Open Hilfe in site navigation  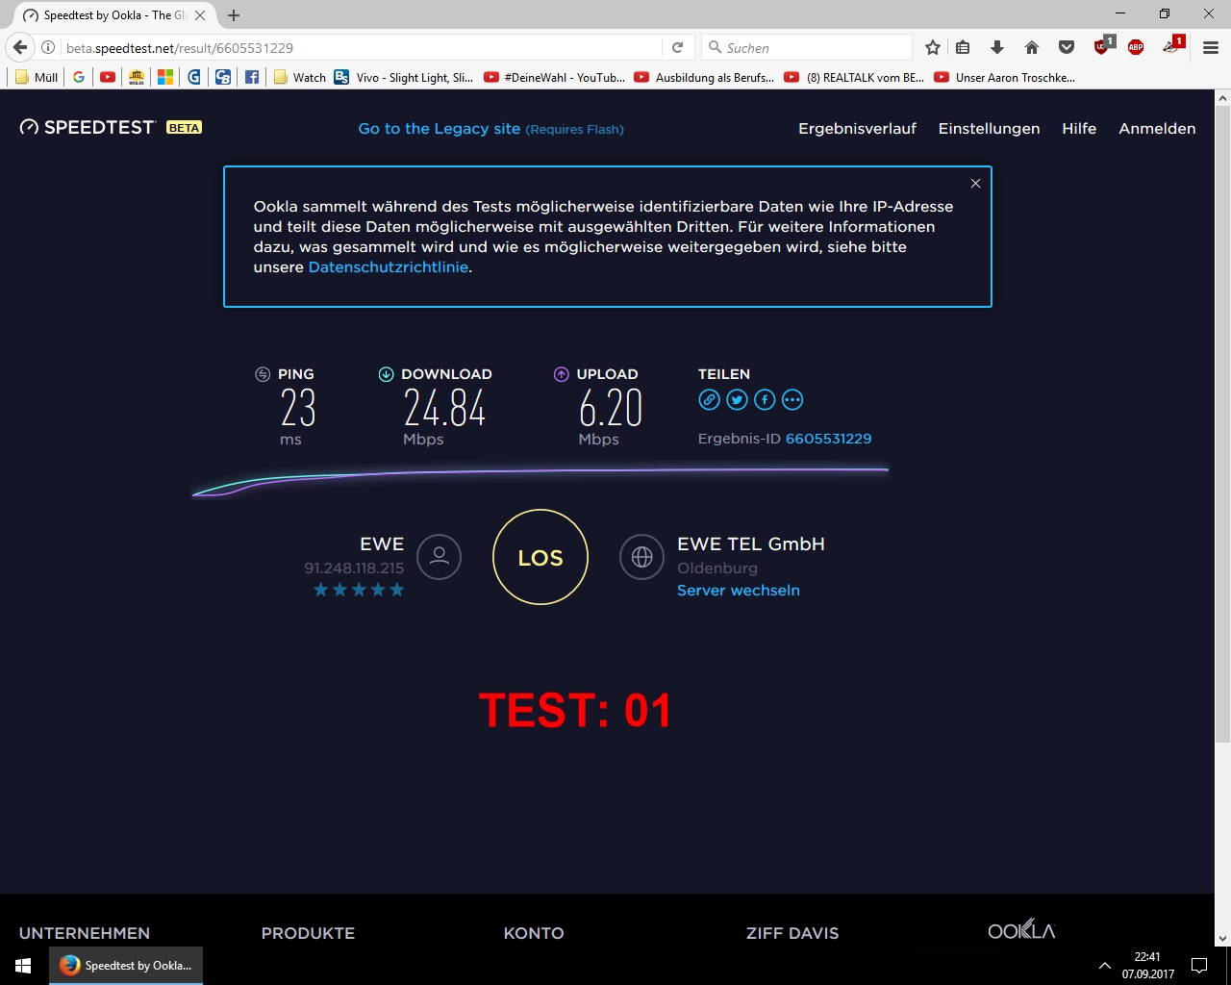(x=1079, y=128)
